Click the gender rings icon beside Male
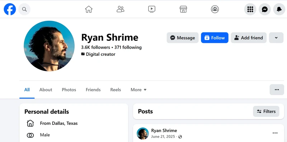 (x=30, y=135)
